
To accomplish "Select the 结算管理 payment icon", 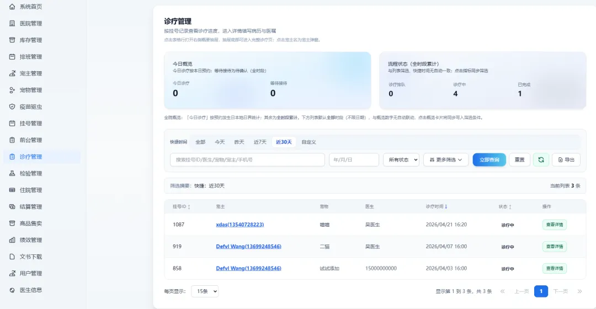I will [12, 207].
